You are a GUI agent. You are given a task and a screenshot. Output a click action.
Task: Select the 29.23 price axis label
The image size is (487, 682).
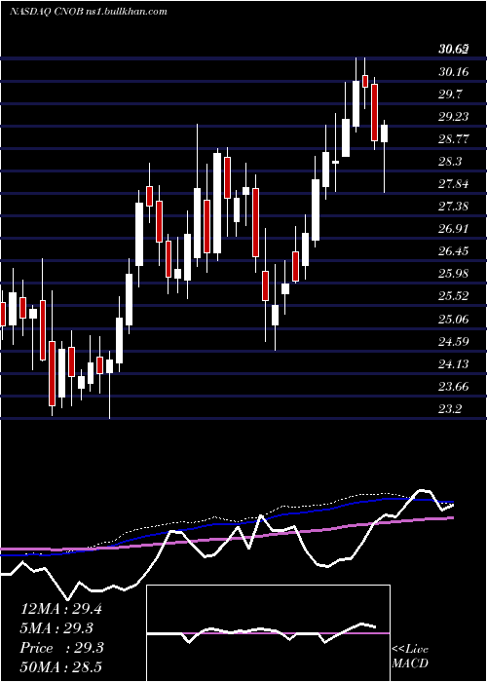[454, 117]
